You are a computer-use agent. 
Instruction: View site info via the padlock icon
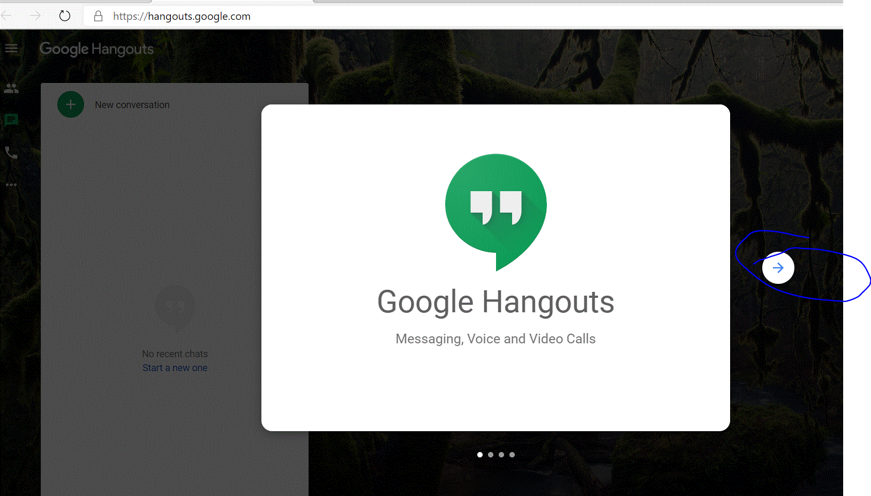coord(98,16)
